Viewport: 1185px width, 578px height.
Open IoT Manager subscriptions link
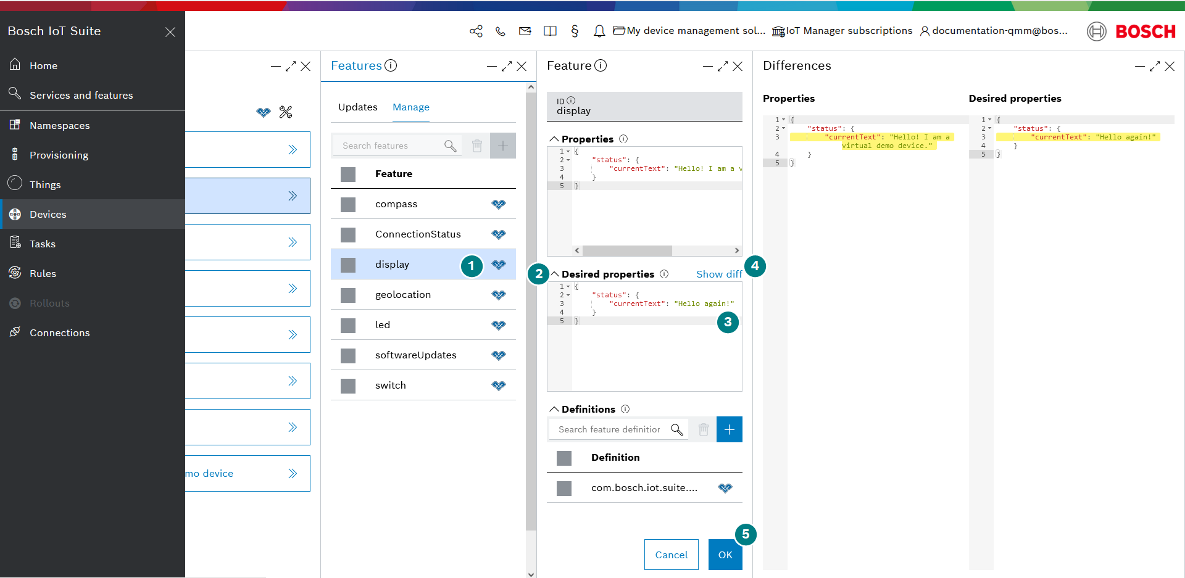point(842,31)
